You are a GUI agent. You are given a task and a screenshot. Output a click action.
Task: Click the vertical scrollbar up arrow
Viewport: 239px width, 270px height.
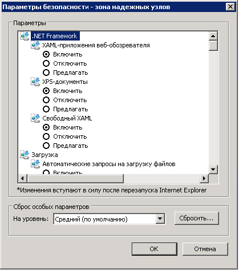213,36
